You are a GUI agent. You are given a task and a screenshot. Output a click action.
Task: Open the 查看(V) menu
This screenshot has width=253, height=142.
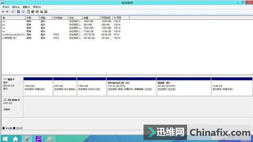pyautogui.click(x=26, y=7)
